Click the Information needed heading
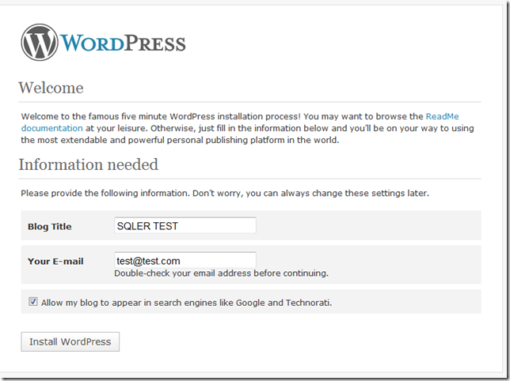510x381 pixels. pyautogui.click(x=89, y=164)
